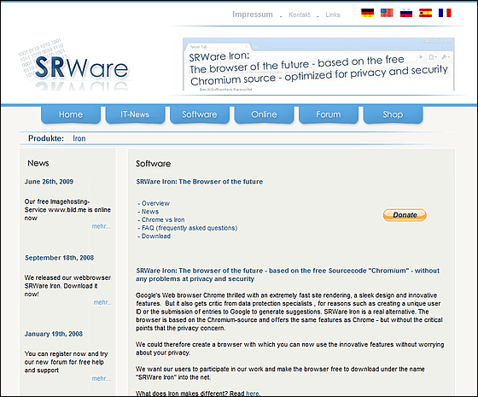Switch site language to US flag
Viewport: 478px width, 397px height.
coord(387,13)
